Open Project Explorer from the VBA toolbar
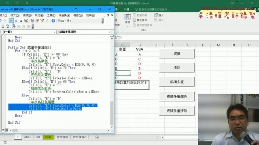 point(32,21)
